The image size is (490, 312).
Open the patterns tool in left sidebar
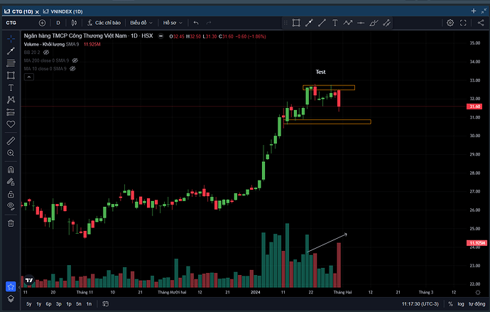pos(11,99)
